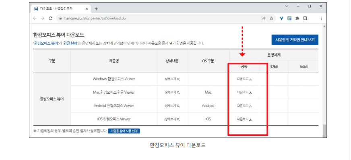The height and width of the screenshot is (160, 351).
Task: Click the 한컴오피스 뷰어 category cell
Action: (52, 99)
